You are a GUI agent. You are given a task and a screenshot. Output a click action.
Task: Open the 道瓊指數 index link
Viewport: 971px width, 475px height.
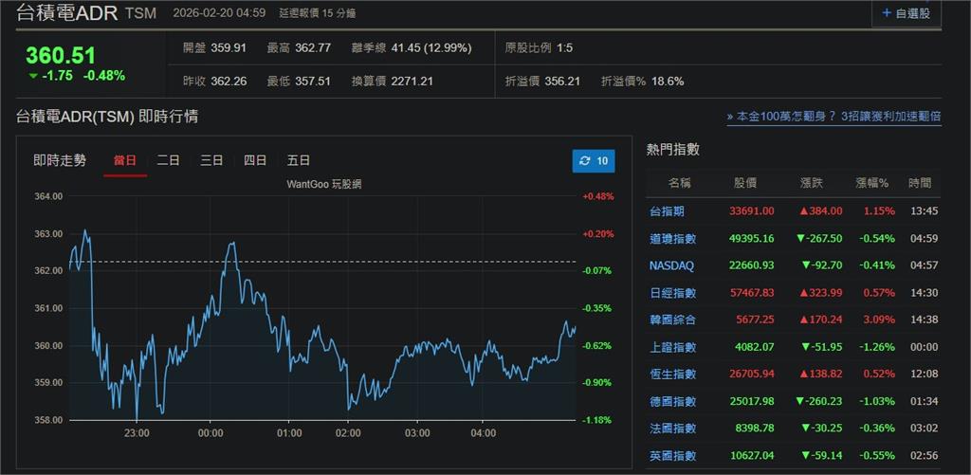pyautogui.click(x=672, y=238)
